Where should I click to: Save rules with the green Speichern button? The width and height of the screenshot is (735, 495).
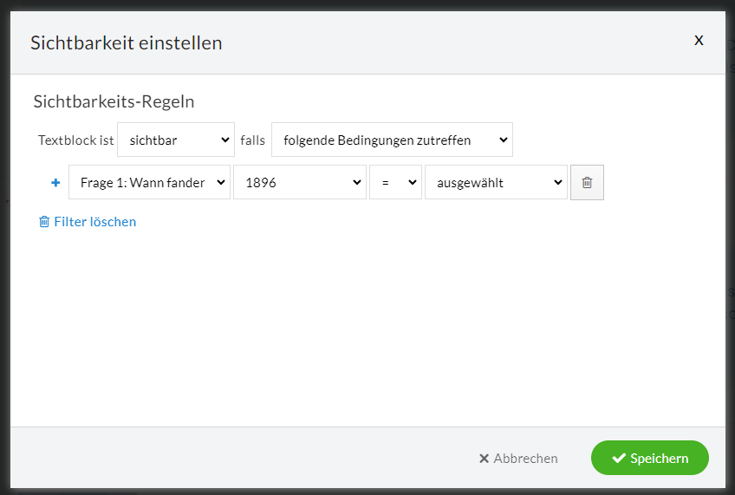650,458
